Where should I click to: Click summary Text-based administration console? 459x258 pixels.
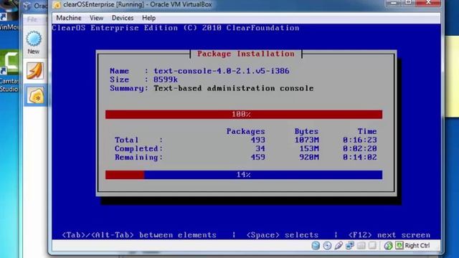(234, 88)
